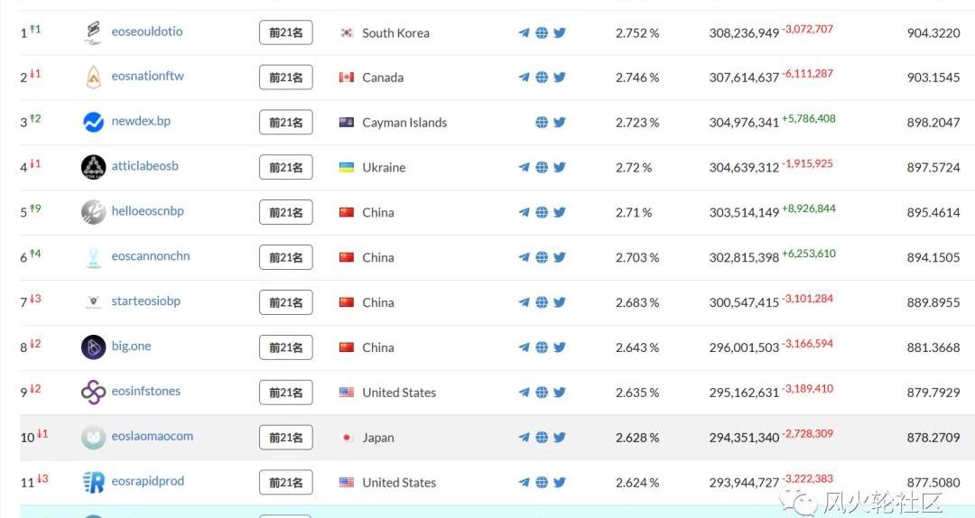Open the eoslaomaocom producer link
Screen dimensions: 975x518
pyautogui.click(x=153, y=436)
